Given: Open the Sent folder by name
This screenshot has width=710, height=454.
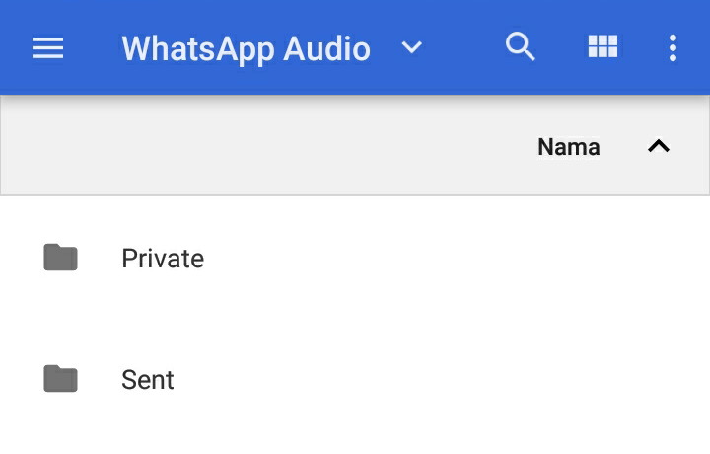Looking at the screenshot, I should pyautogui.click(x=148, y=380).
